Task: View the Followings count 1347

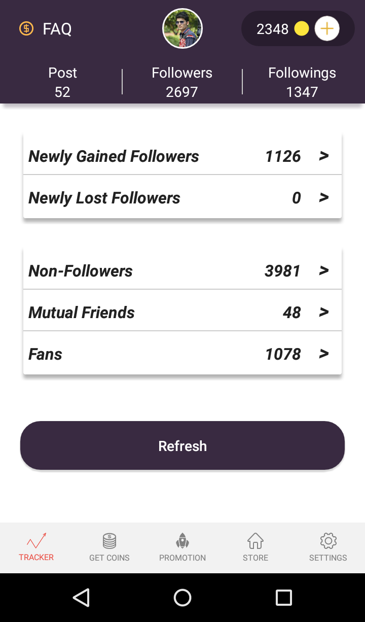Action: (302, 92)
